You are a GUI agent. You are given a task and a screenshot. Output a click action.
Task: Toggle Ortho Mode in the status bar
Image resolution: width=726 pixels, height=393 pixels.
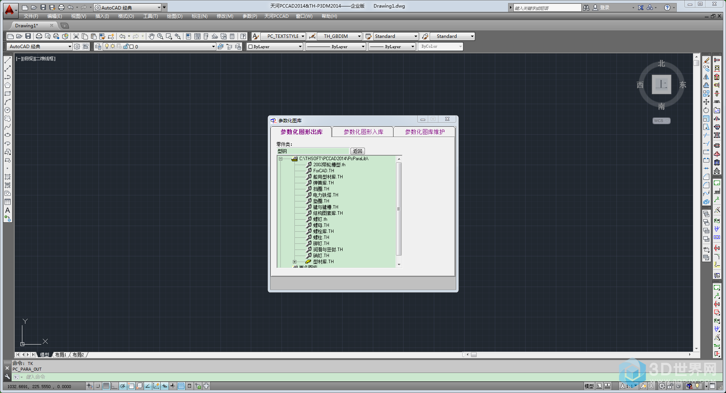click(114, 386)
